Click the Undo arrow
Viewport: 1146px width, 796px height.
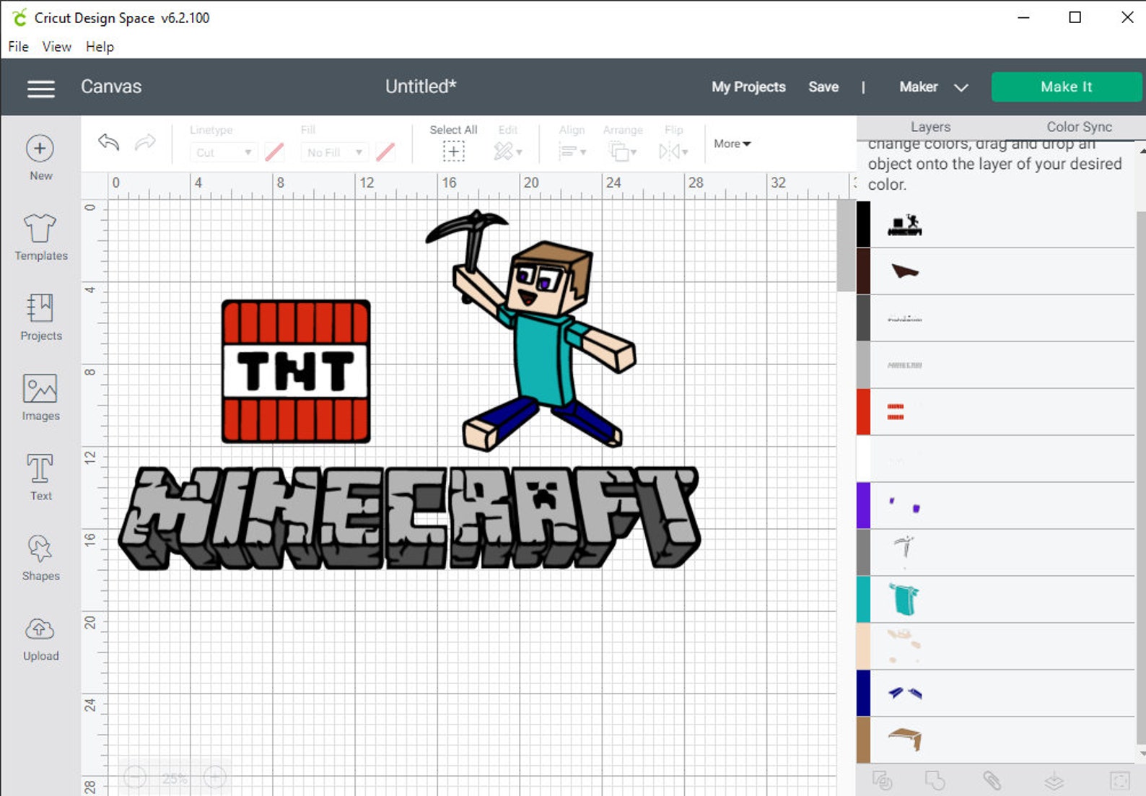[x=108, y=142]
